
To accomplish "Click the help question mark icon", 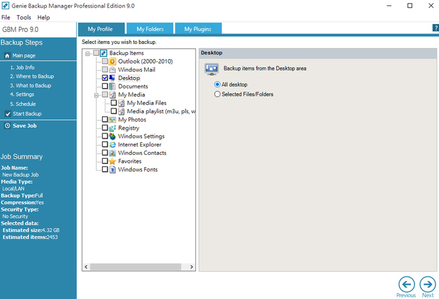I will click(x=435, y=28).
